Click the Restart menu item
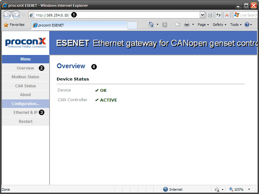This screenshot has width=259, height=194. (26, 122)
